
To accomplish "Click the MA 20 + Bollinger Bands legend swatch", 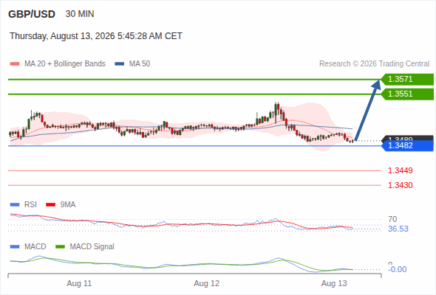I will [x=15, y=64].
